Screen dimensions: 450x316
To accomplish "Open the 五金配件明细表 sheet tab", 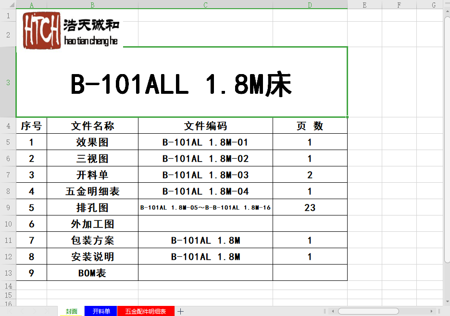I will point(146,311).
